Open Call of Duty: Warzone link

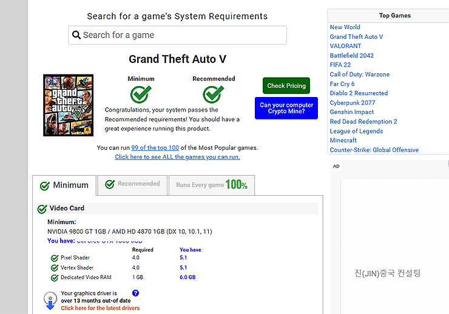tap(360, 75)
